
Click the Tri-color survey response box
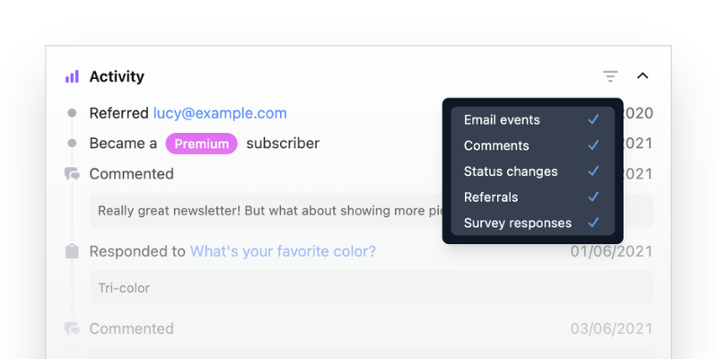click(x=371, y=288)
